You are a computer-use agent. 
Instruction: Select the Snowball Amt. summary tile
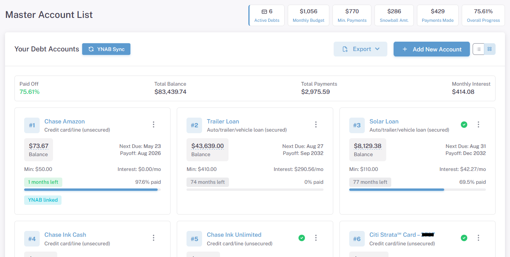coord(394,15)
